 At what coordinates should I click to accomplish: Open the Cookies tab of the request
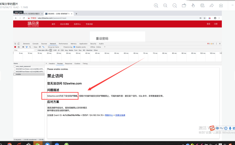tap(77, 63)
